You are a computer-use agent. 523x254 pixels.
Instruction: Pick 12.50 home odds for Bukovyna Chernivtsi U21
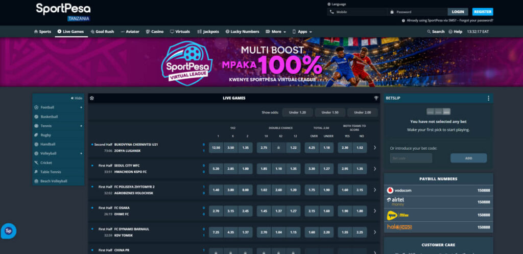pos(216,148)
